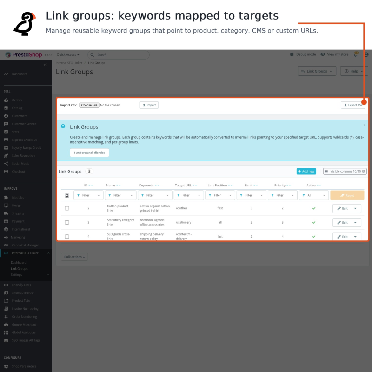Image resolution: width=372 pixels, height=372 pixels.
Task: Click the Reset filters button
Action: coord(347,195)
